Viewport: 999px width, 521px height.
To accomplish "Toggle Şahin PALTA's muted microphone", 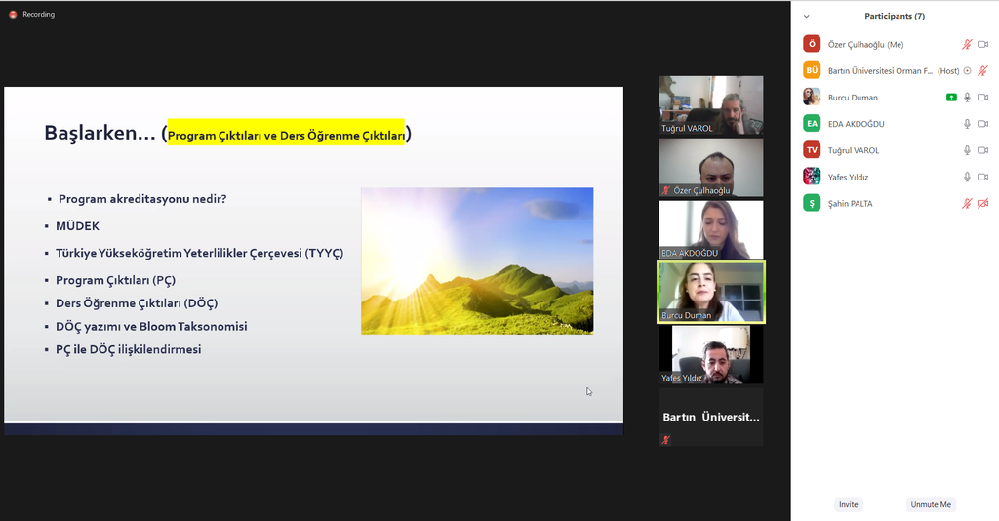I will pyautogui.click(x=967, y=203).
